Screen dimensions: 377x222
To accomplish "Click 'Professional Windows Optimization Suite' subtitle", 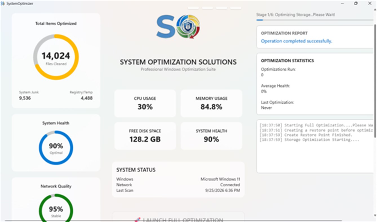I will (178, 69).
